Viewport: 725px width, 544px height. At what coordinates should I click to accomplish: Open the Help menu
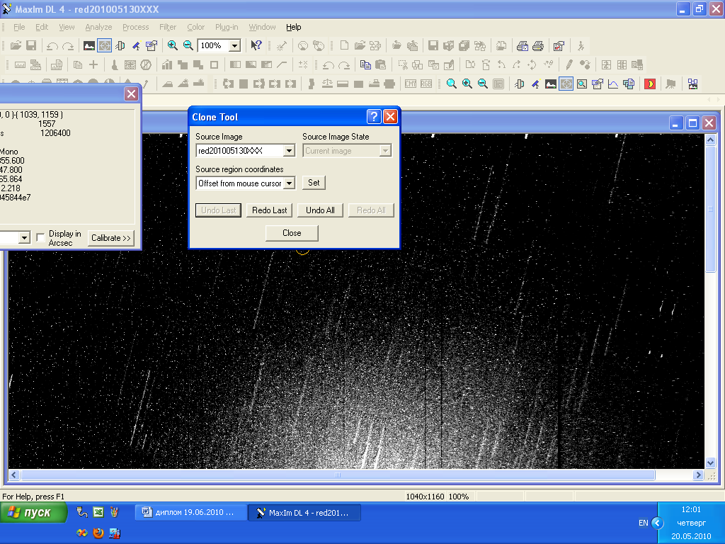click(x=294, y=27)
